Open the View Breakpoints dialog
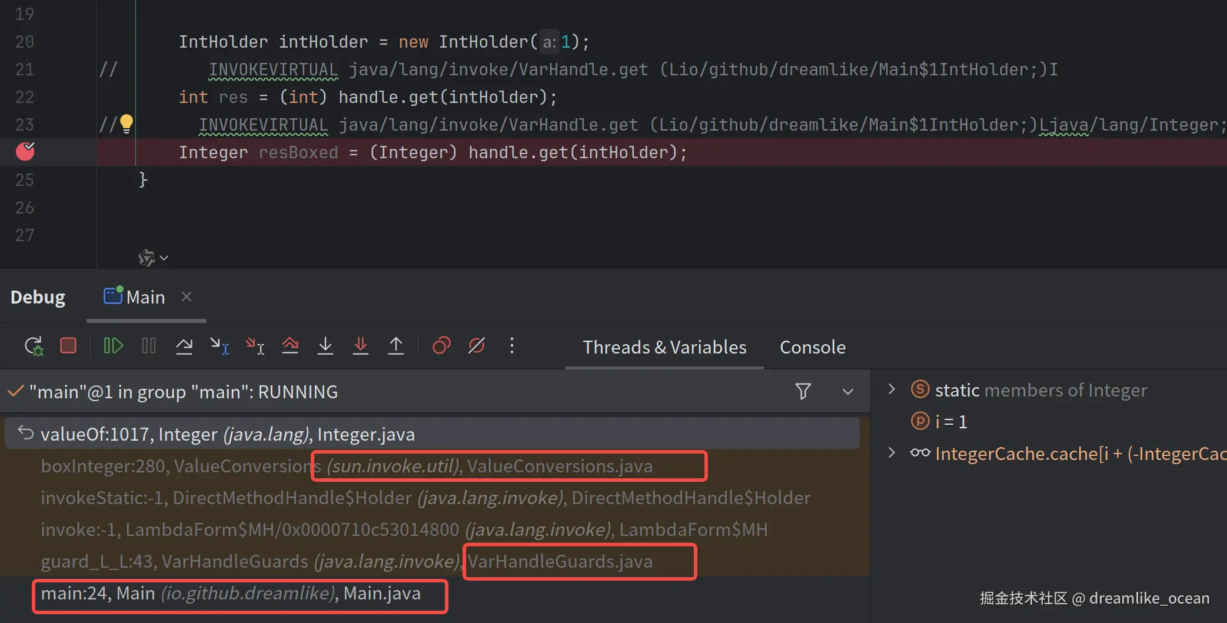 click(441, 345)
